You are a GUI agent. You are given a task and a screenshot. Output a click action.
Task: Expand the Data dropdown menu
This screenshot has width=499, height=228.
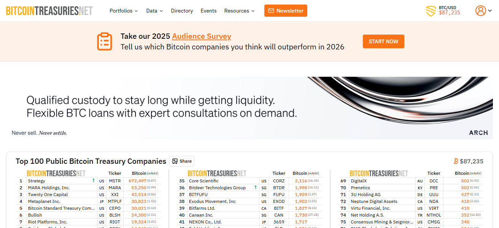pyautogui.click(x=154, y=11)
